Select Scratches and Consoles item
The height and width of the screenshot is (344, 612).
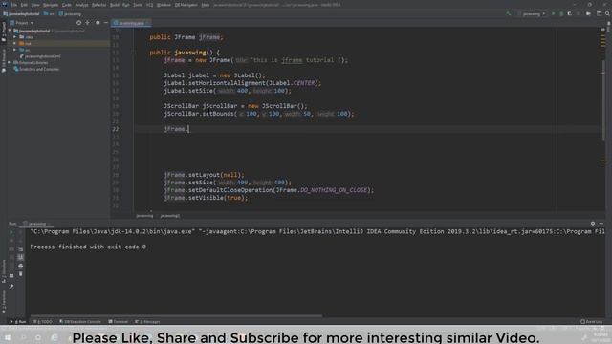[x=36, y=69]
